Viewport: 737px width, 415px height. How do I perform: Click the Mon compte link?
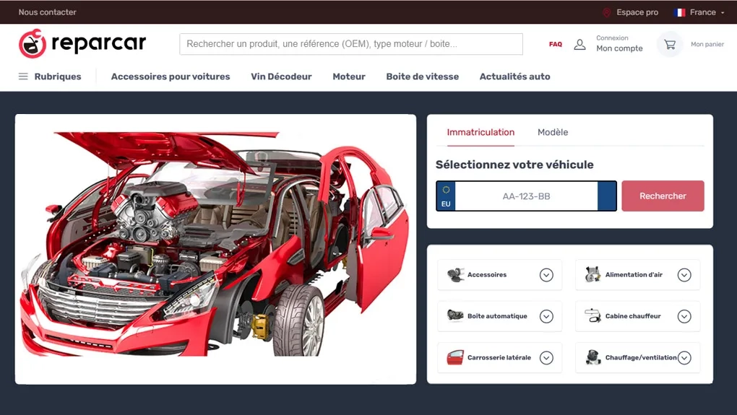click(619, 48)
